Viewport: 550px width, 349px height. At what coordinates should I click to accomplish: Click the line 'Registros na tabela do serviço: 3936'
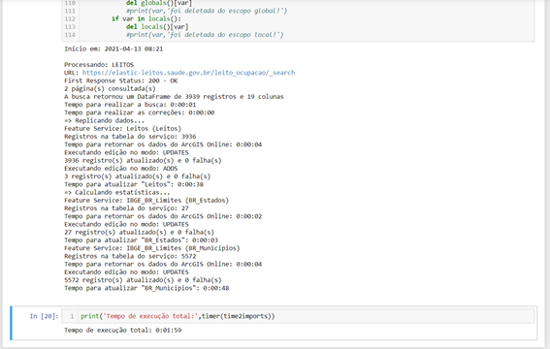coord(130,137)
